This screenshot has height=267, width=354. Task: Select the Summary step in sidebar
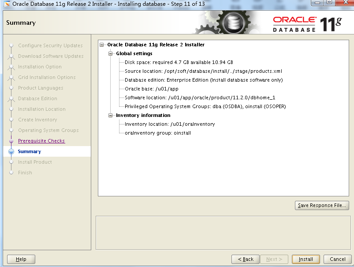tap(30, 151)
